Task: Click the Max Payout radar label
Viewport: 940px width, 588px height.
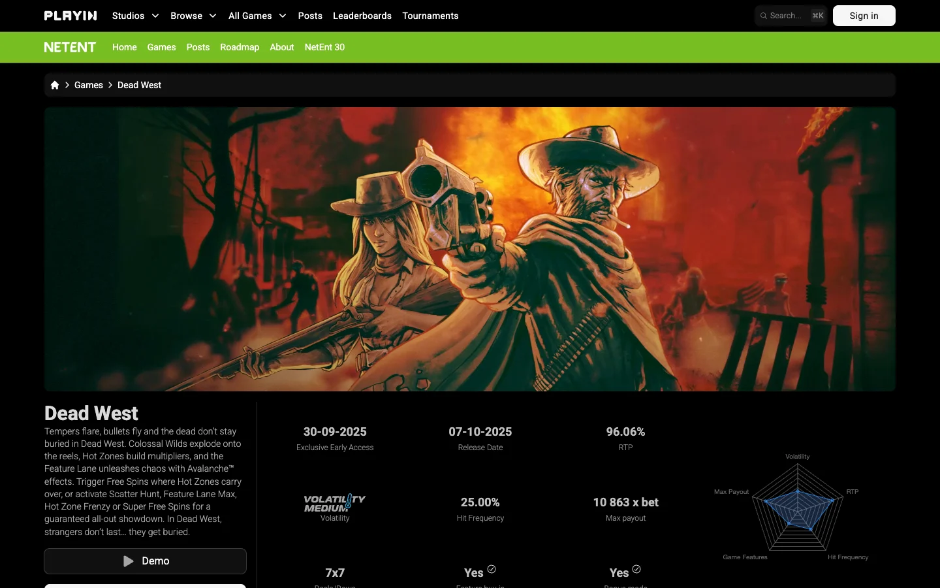Action: click(731, 492)
